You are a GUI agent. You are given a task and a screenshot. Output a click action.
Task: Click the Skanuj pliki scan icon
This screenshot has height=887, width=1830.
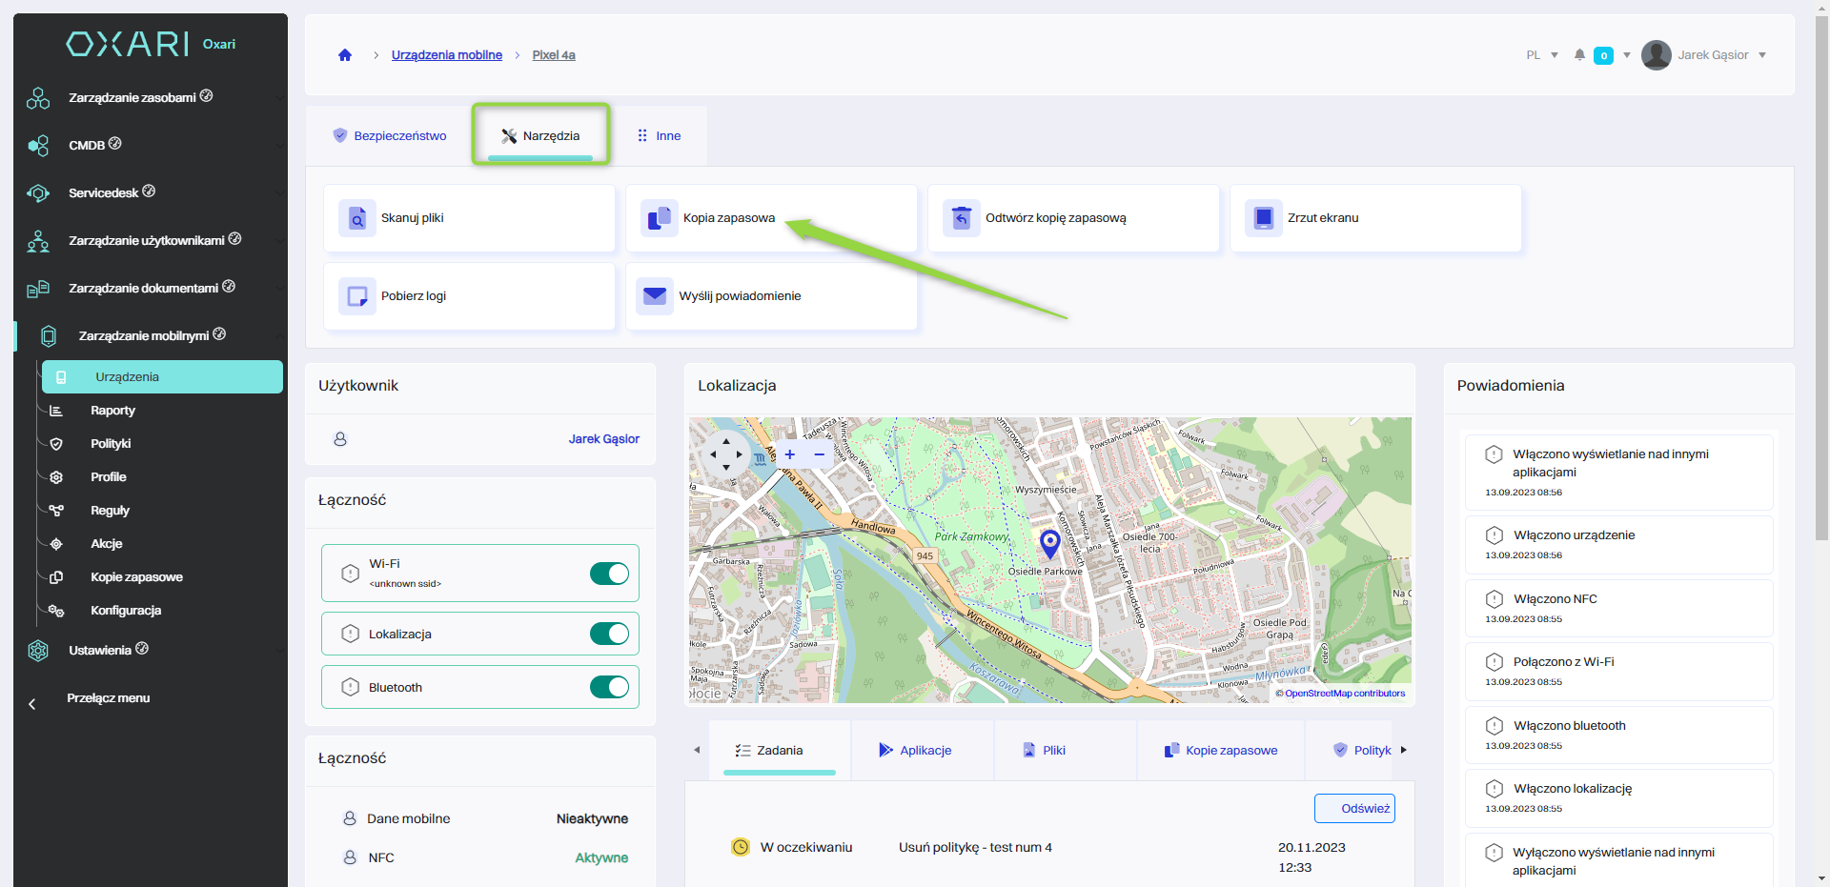tap(357, 218)
